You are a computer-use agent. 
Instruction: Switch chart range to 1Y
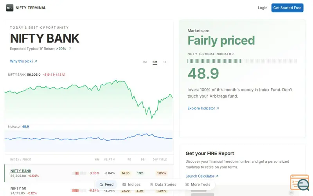(165, 62)
